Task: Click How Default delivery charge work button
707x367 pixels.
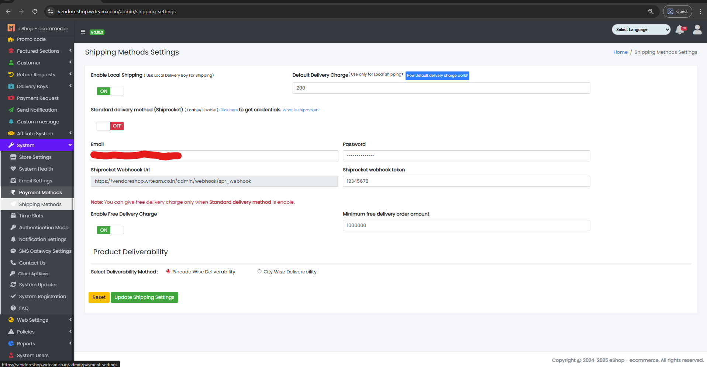Action: pos(437,76)
